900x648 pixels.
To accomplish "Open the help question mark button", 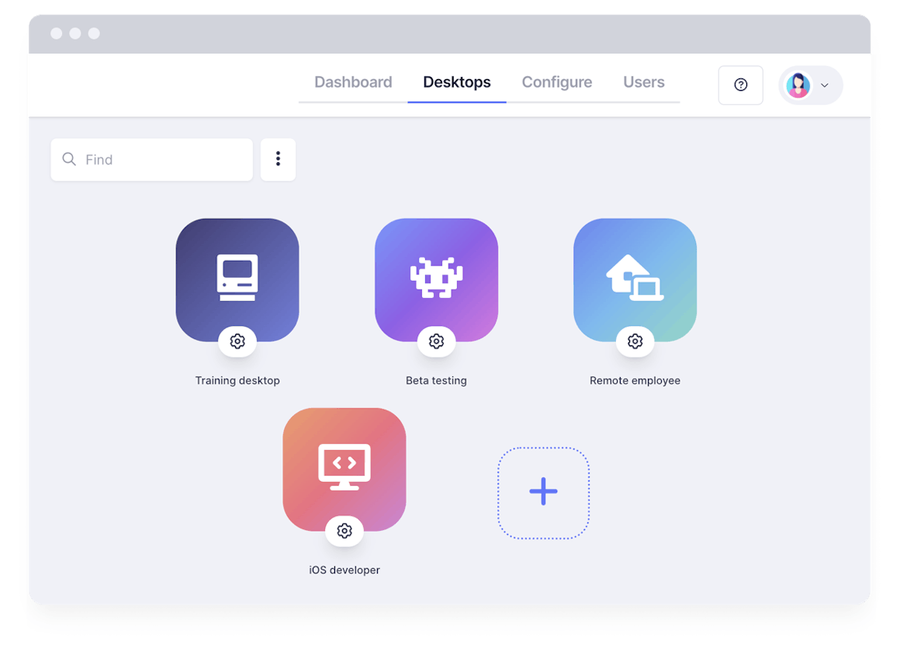I will coord(740,85).
